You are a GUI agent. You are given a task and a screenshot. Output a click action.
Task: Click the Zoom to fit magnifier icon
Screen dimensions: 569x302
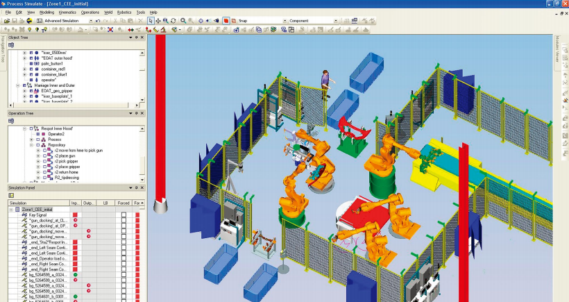pos(183,21)
